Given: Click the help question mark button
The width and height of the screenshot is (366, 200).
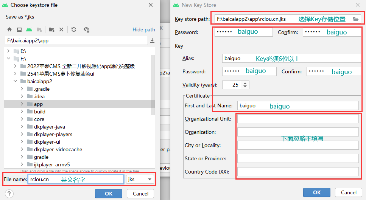Looking at the screenshot, I should pos(9,194).
